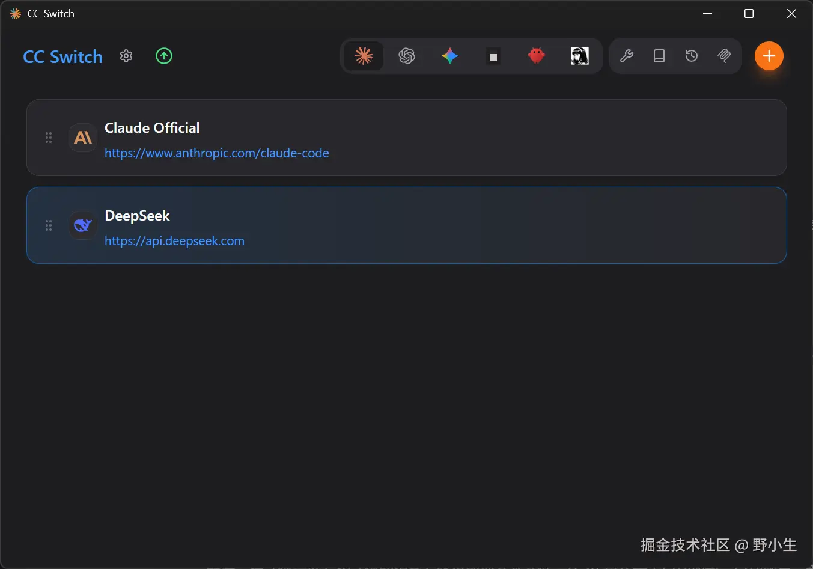
Task: Select the red crab app tab
Action: tap(537, 56)
